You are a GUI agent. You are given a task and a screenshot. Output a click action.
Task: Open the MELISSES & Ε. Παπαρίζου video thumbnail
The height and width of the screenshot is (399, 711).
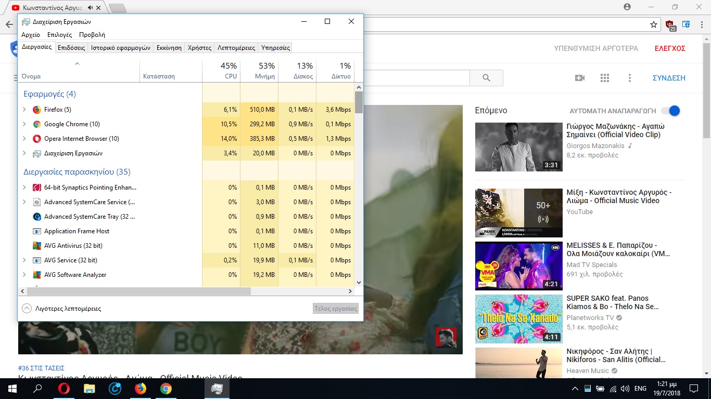tap(518, 266)
